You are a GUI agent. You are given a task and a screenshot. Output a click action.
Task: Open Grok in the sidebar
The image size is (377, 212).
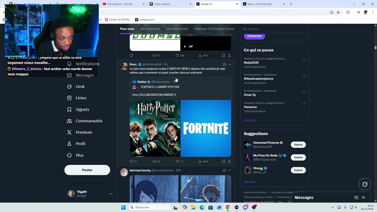[x=76, y=87]
